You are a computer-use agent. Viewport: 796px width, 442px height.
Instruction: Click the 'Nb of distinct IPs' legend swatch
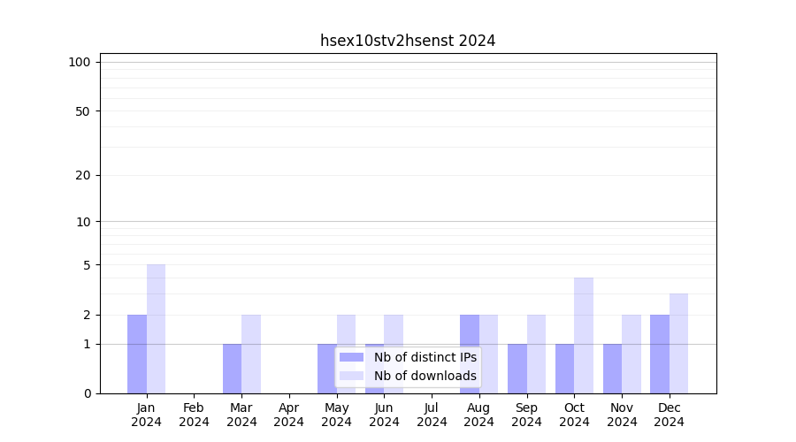351,357
